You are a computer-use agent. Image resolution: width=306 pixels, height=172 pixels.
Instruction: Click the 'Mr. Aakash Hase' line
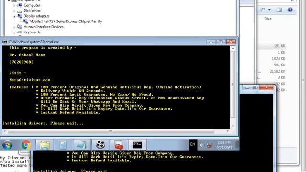tap(27, 55)
